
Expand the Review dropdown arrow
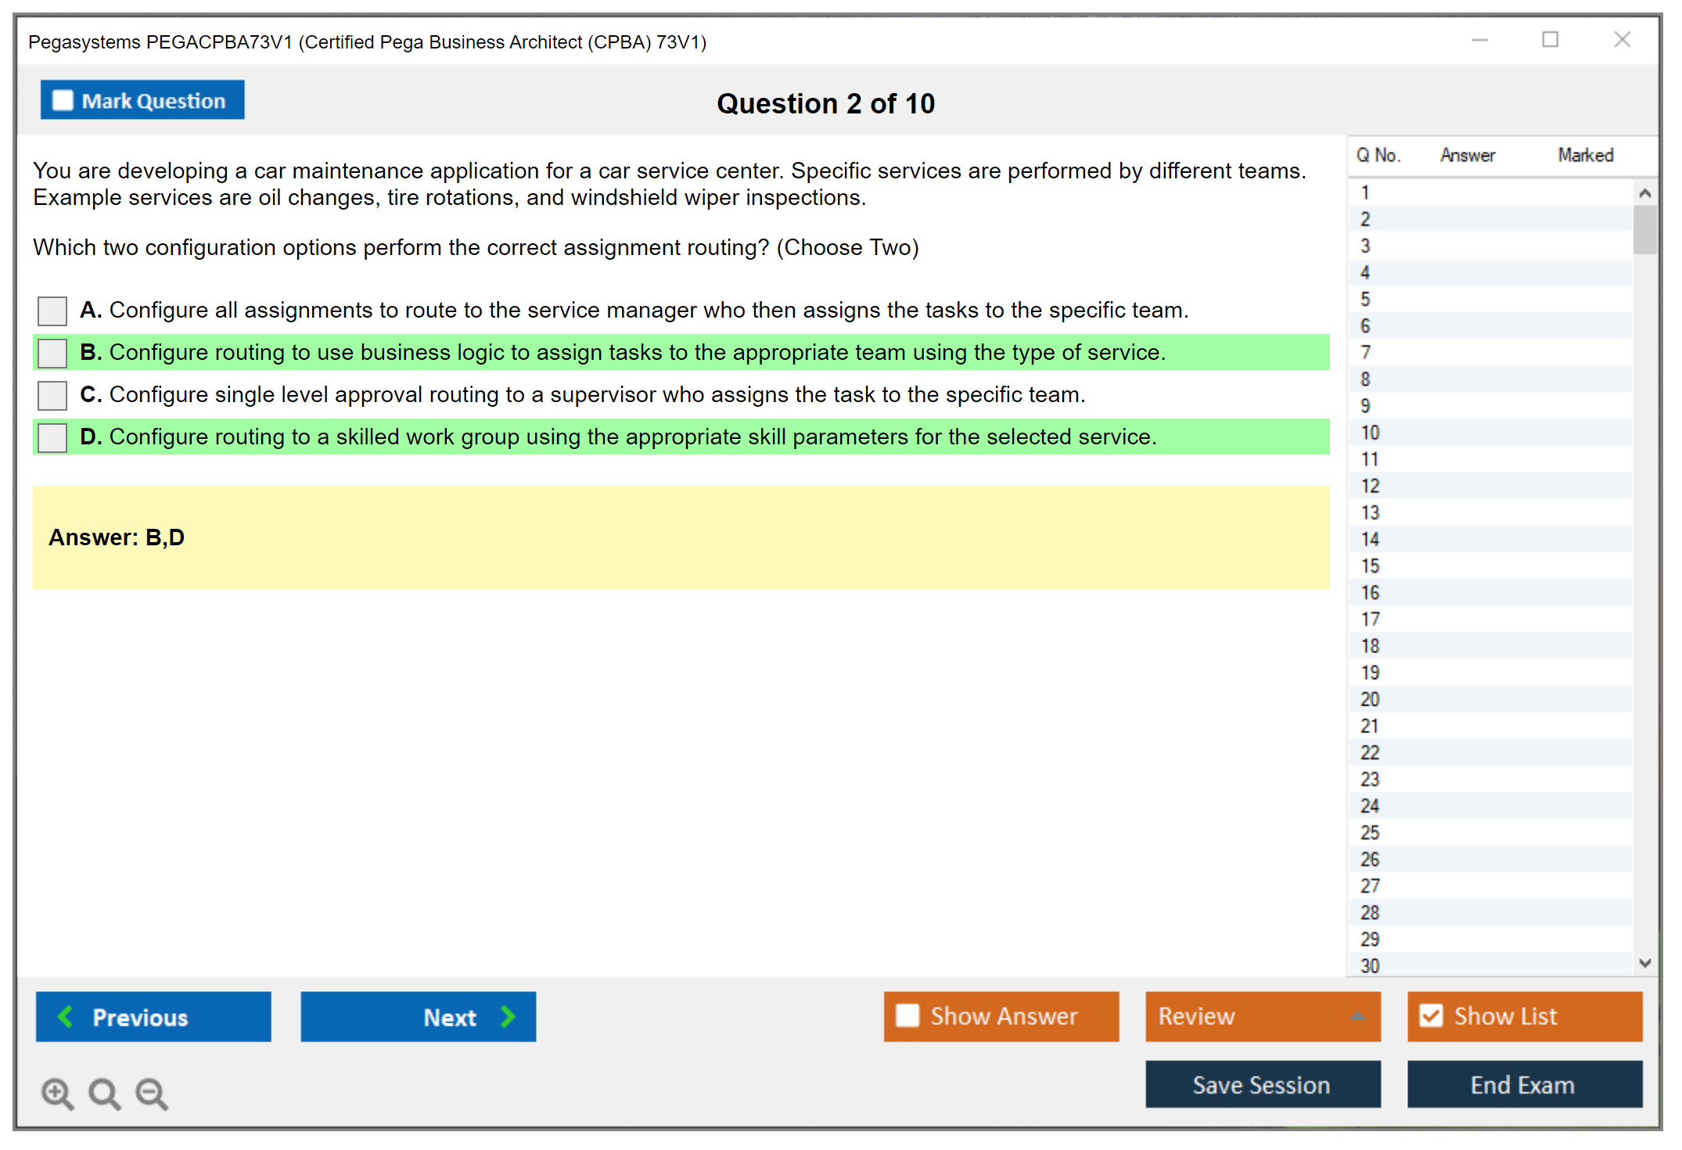pos(1357,1016)
